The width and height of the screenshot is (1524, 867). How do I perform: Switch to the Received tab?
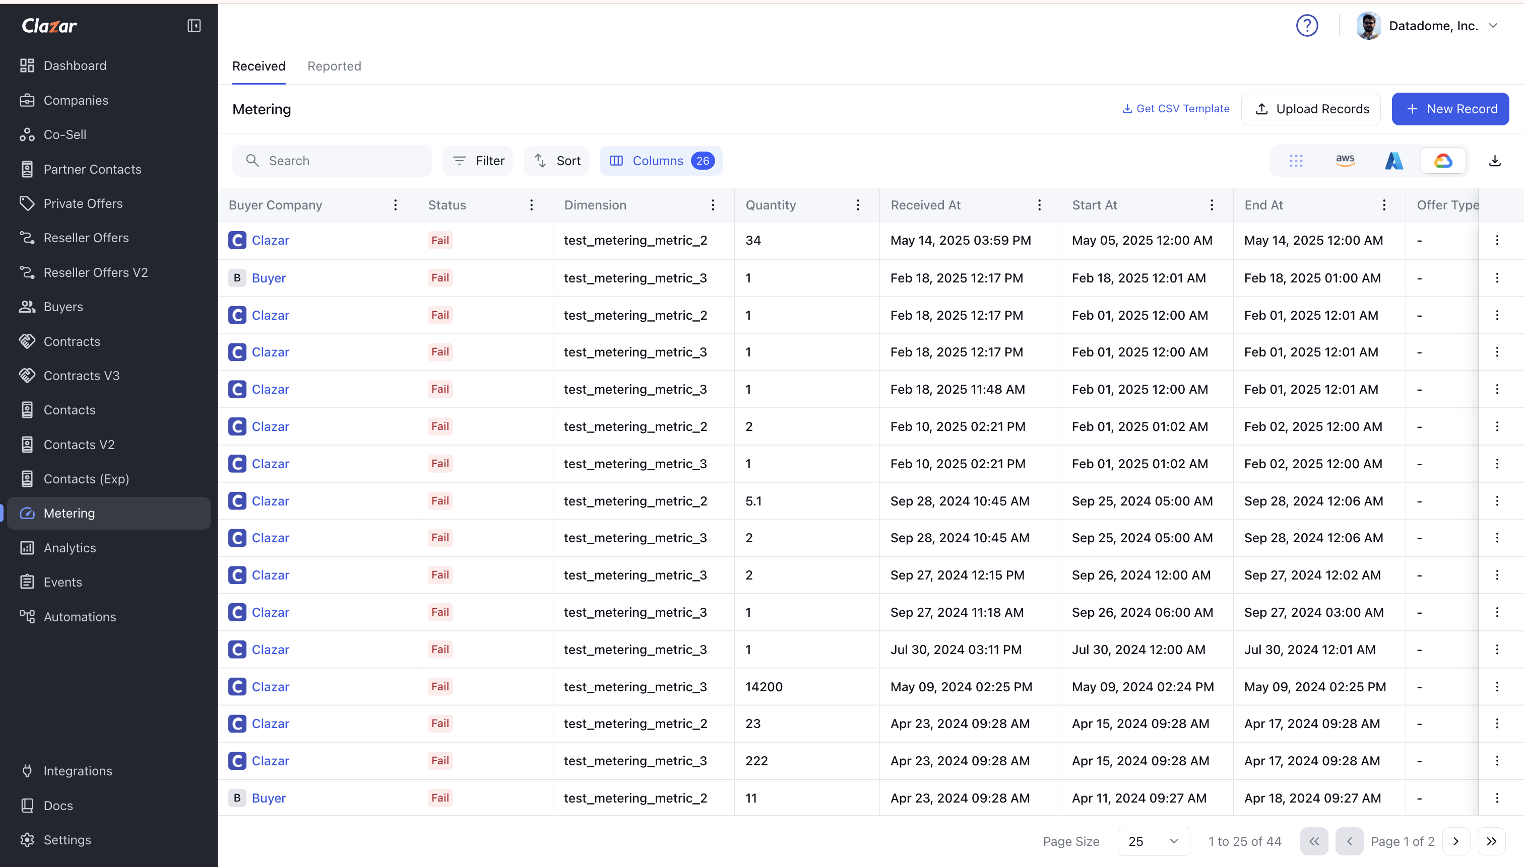259,66
